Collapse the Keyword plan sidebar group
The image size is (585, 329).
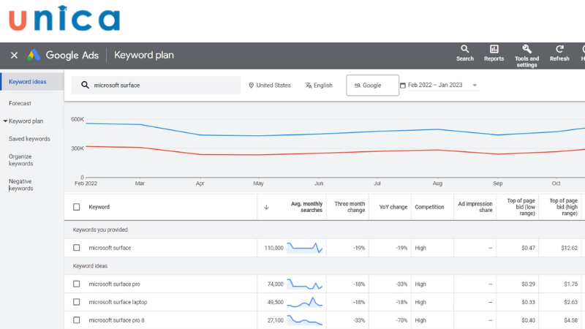[x=5, y=121]
